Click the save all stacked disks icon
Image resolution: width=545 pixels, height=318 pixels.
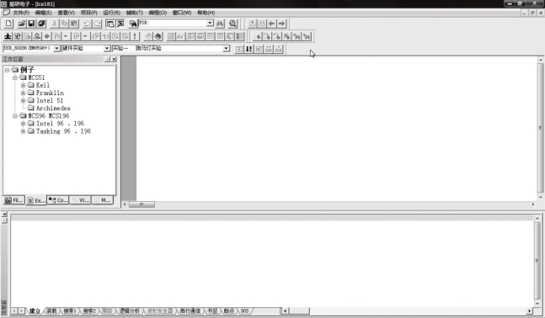coord(41,24)
